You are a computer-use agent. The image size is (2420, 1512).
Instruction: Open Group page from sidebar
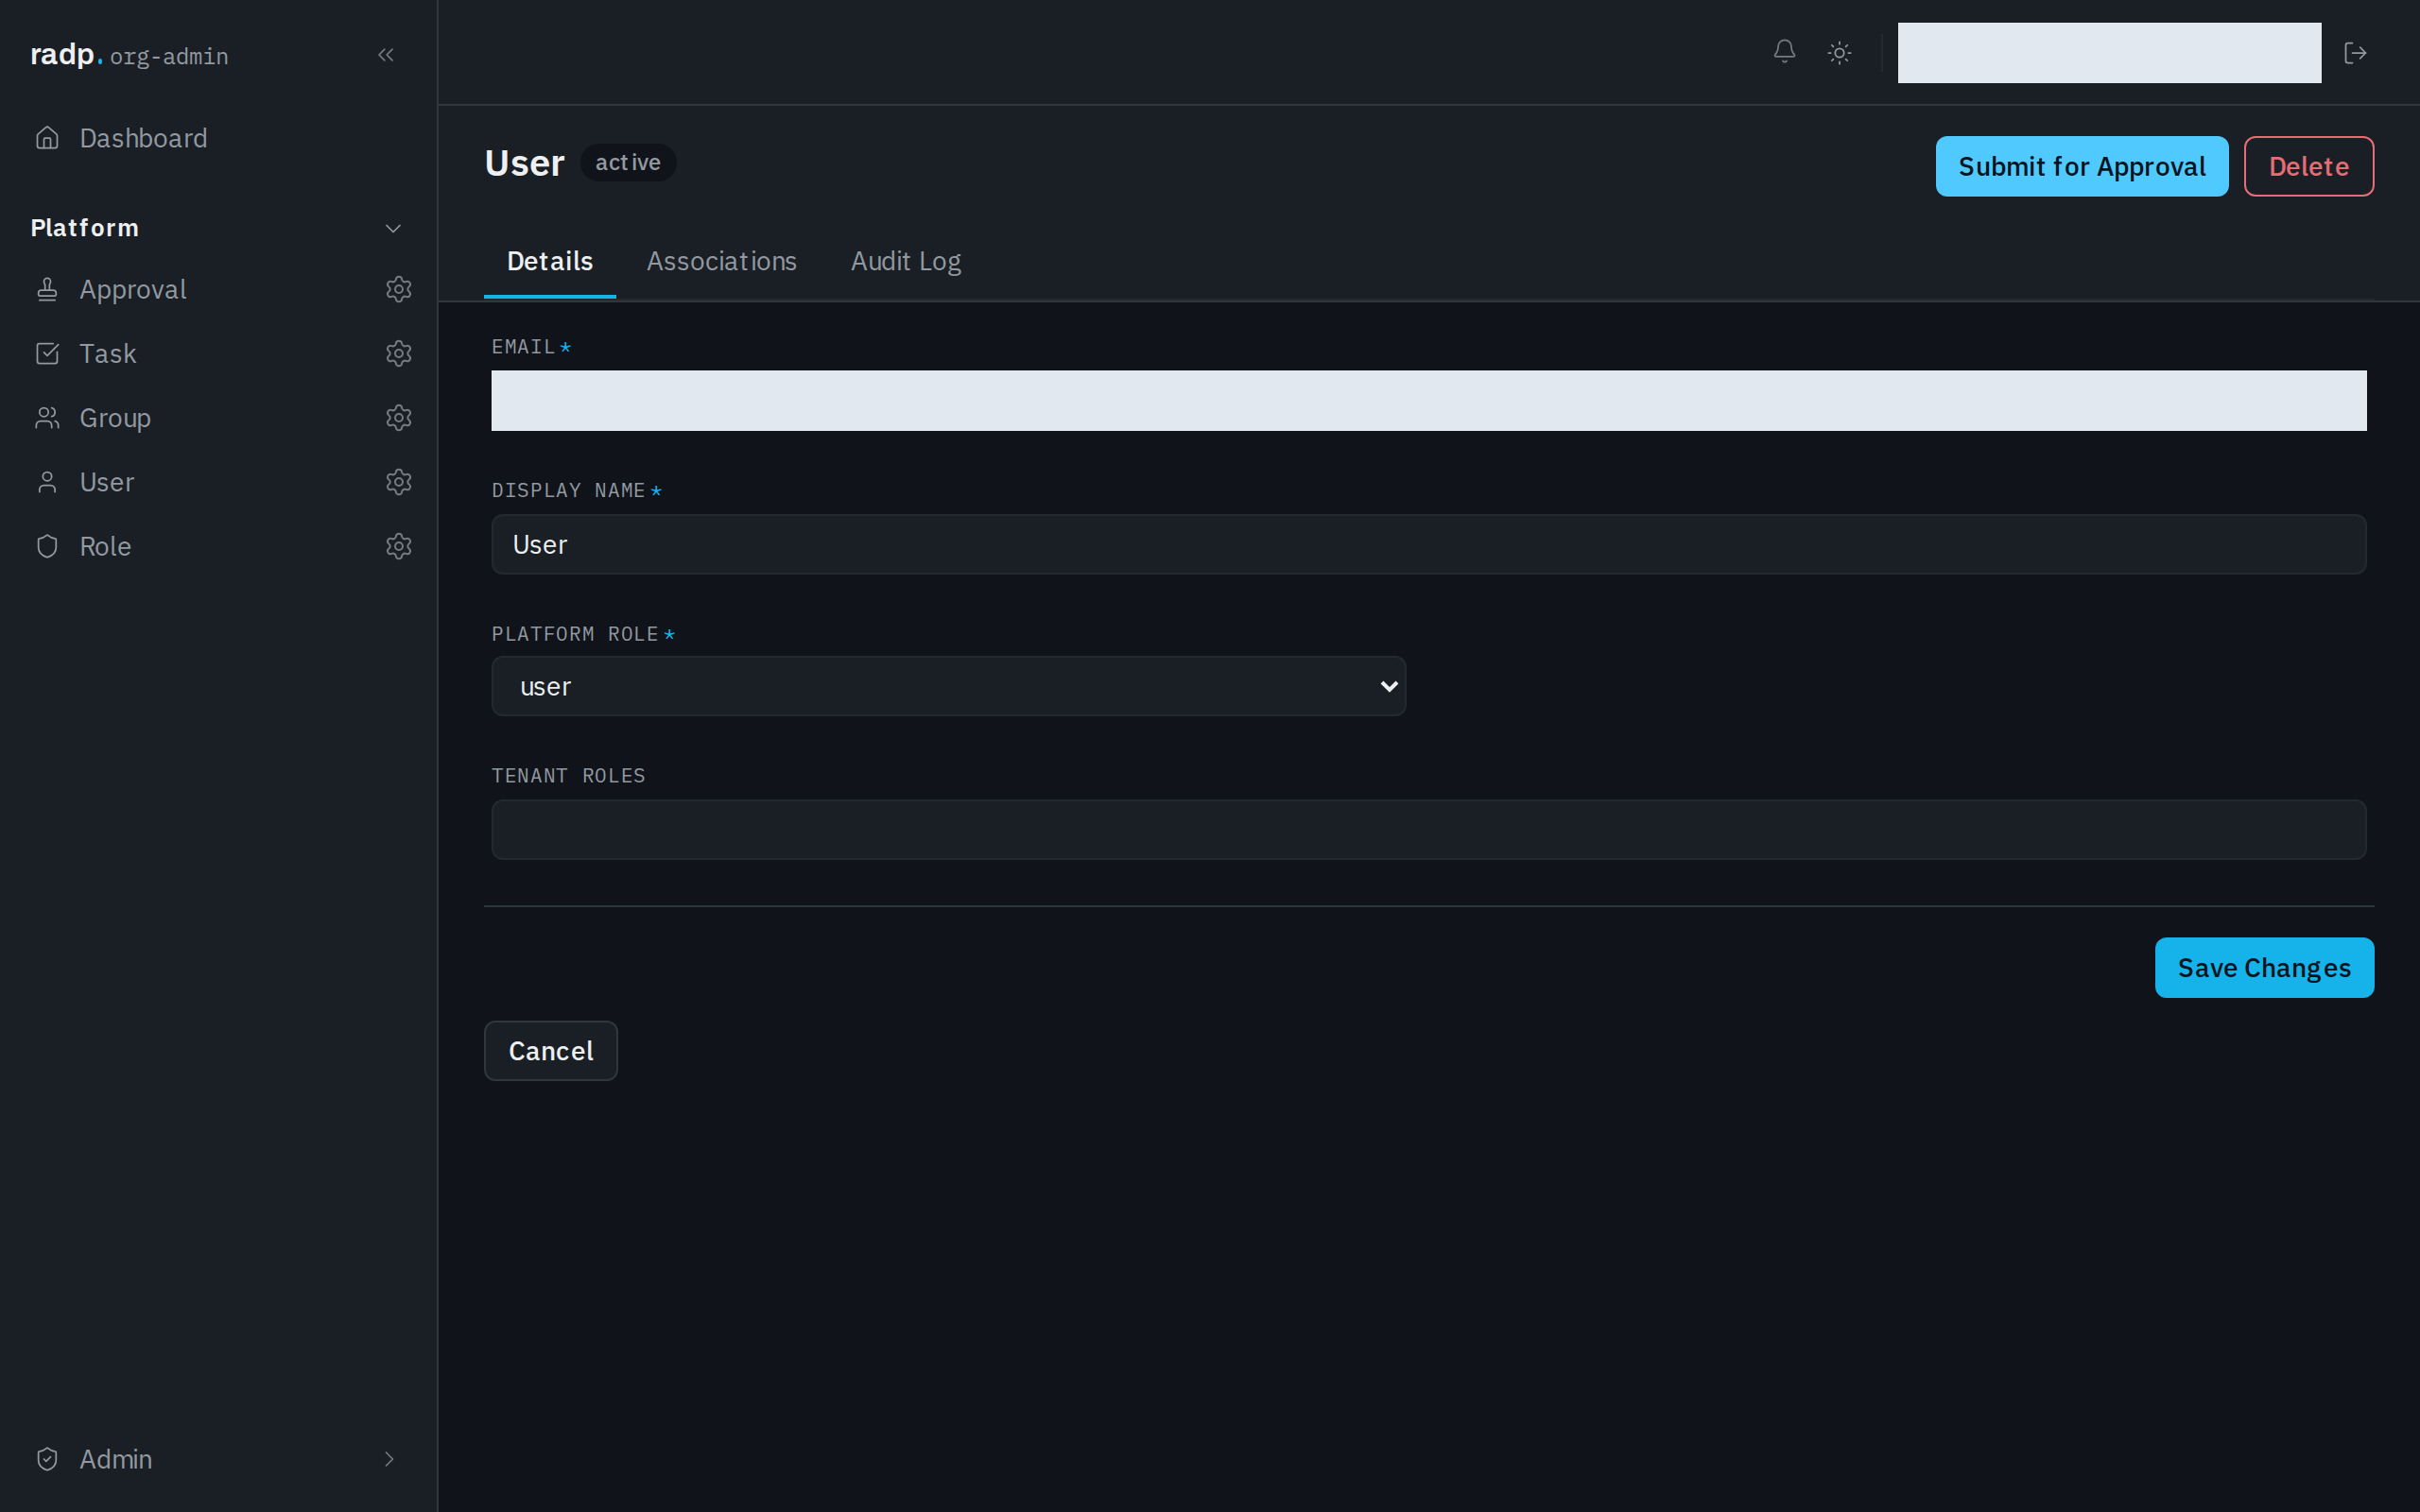[115, 418]
